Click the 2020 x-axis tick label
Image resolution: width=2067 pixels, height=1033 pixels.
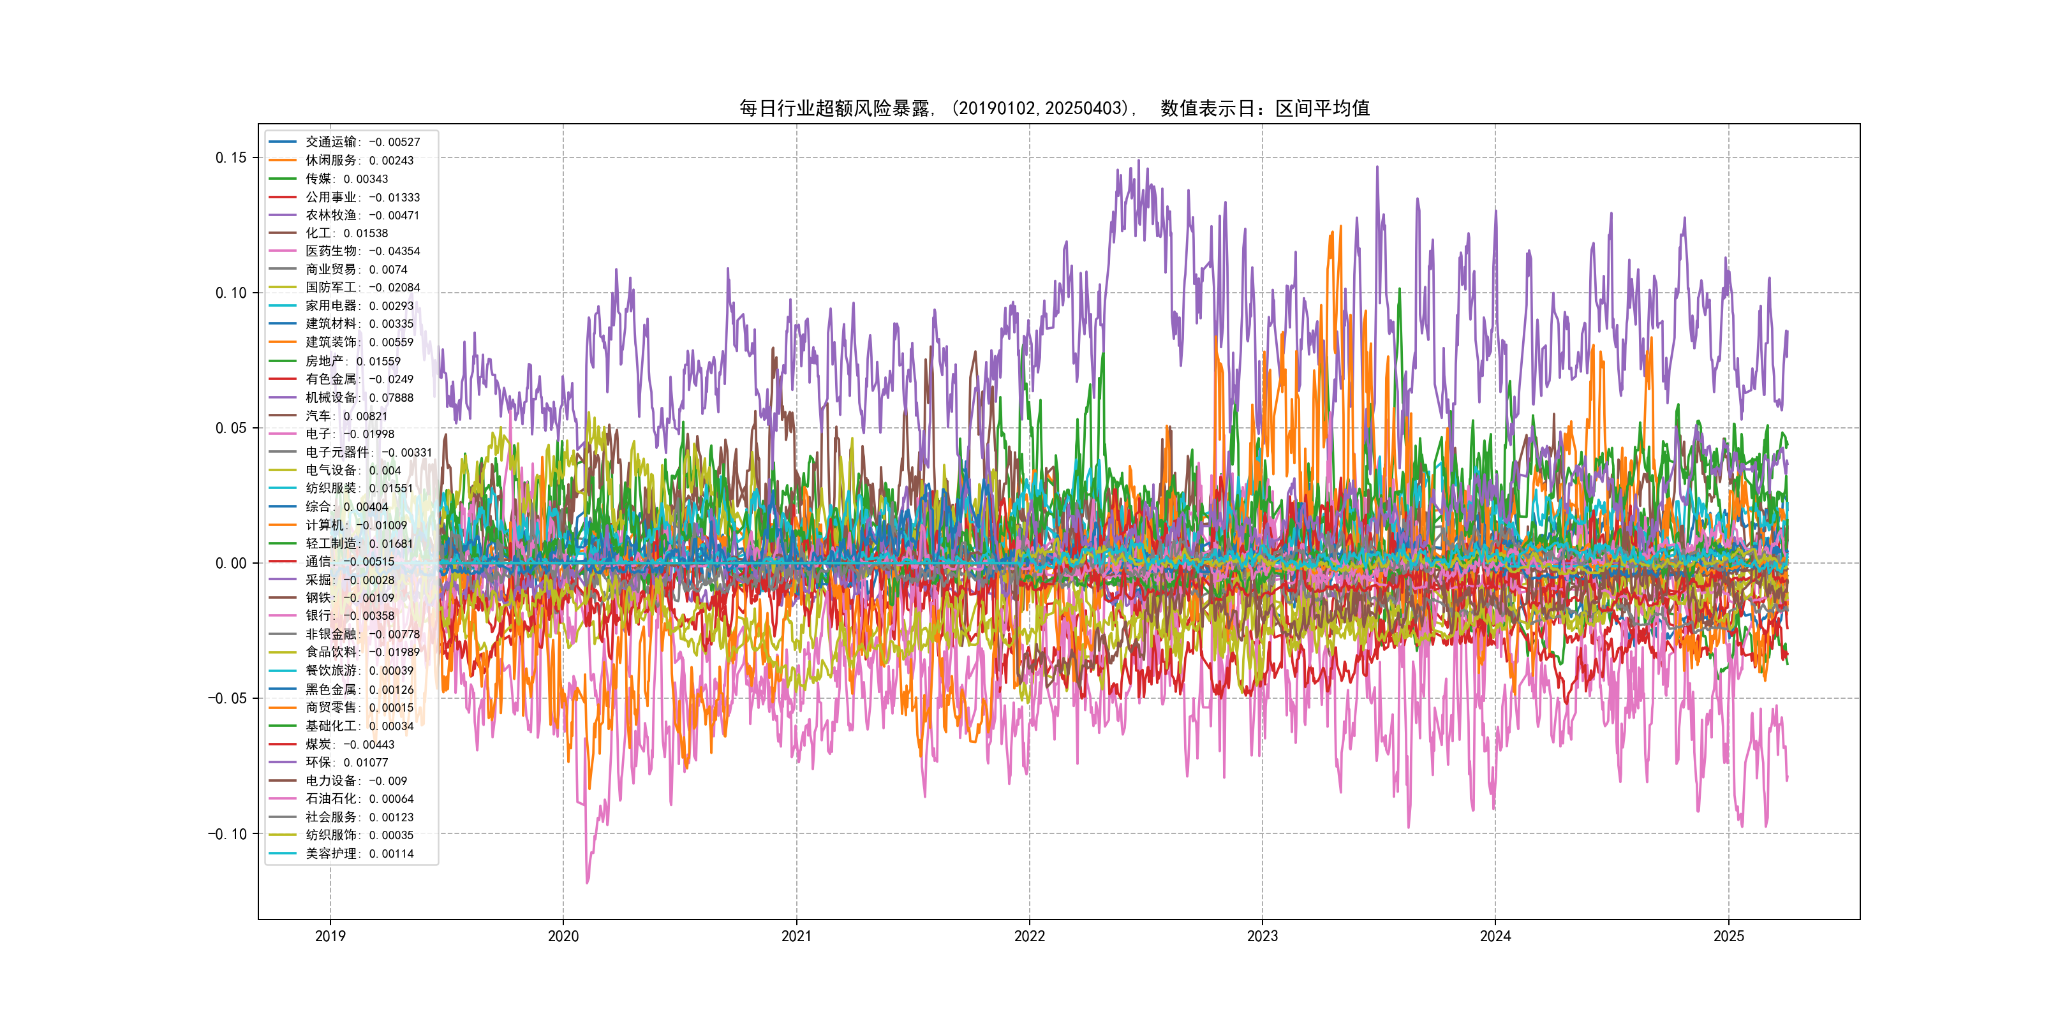[x=563, y=936]
